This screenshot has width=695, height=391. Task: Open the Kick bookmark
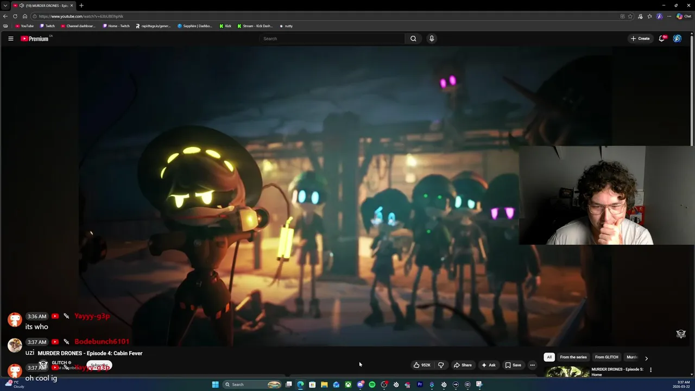225,26
